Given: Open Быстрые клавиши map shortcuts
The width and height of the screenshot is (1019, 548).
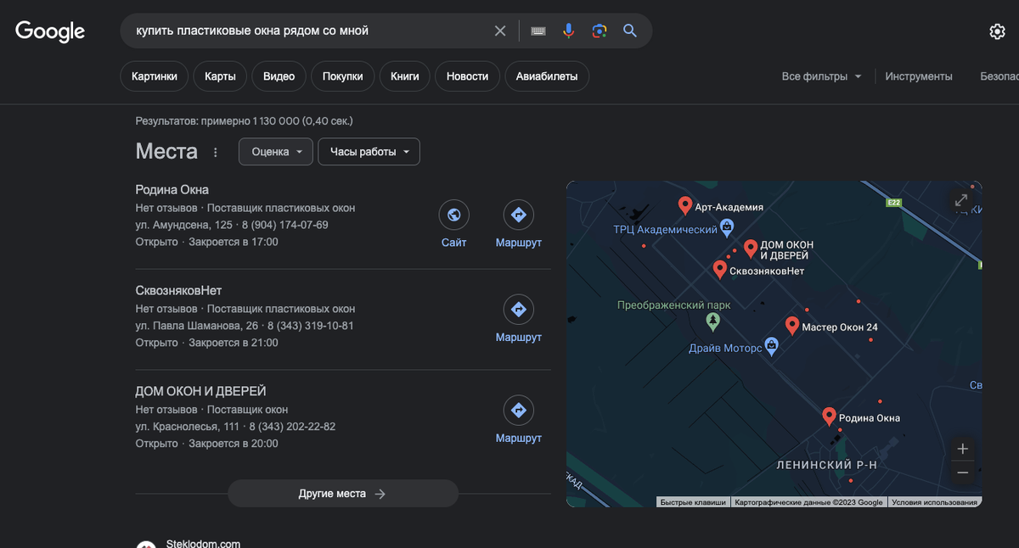Looking at the screenshot, I should (x=693, y=502).
